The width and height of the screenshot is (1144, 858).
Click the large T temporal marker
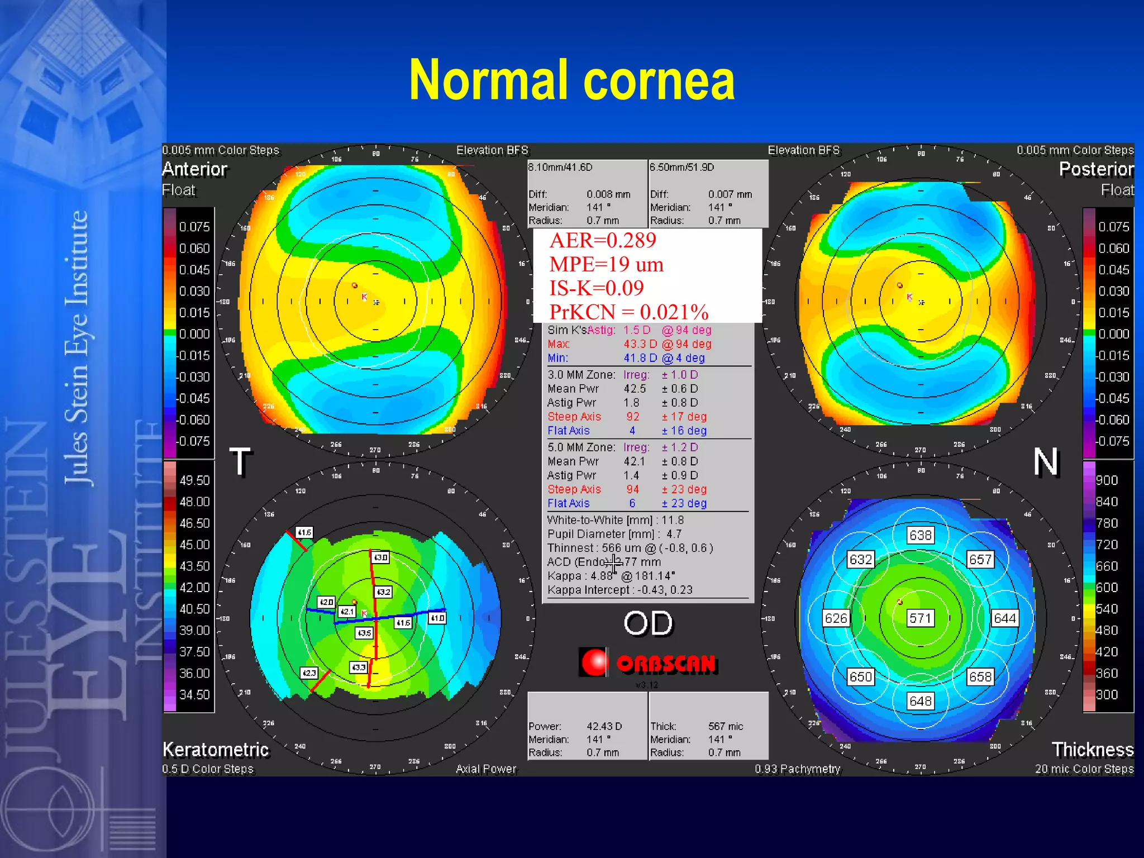point(240,462)
